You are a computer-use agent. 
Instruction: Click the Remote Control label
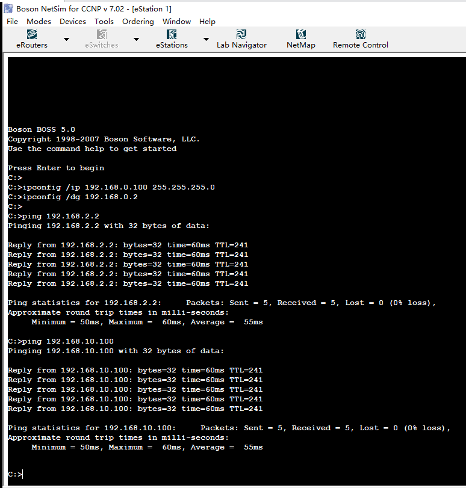tap(361, 45)
